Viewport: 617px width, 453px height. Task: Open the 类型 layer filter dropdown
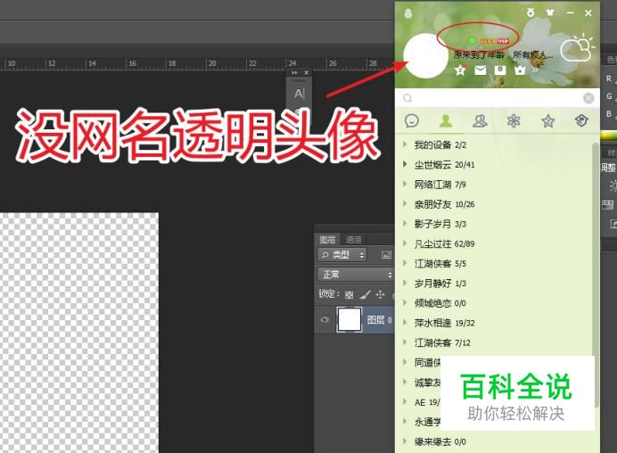[x=342, y=255]
